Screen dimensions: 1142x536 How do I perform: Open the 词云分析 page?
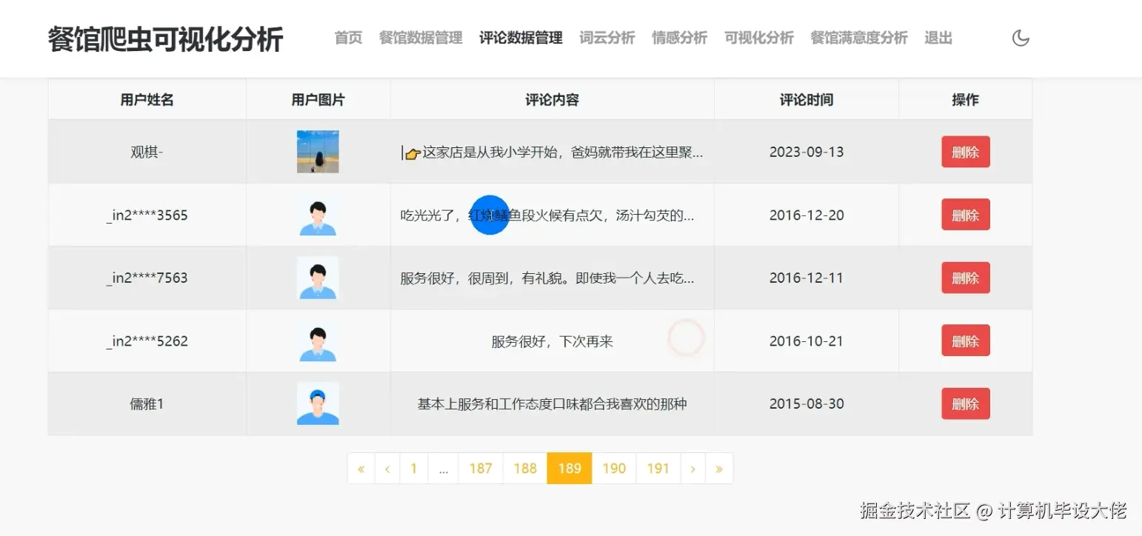point(607,38)
